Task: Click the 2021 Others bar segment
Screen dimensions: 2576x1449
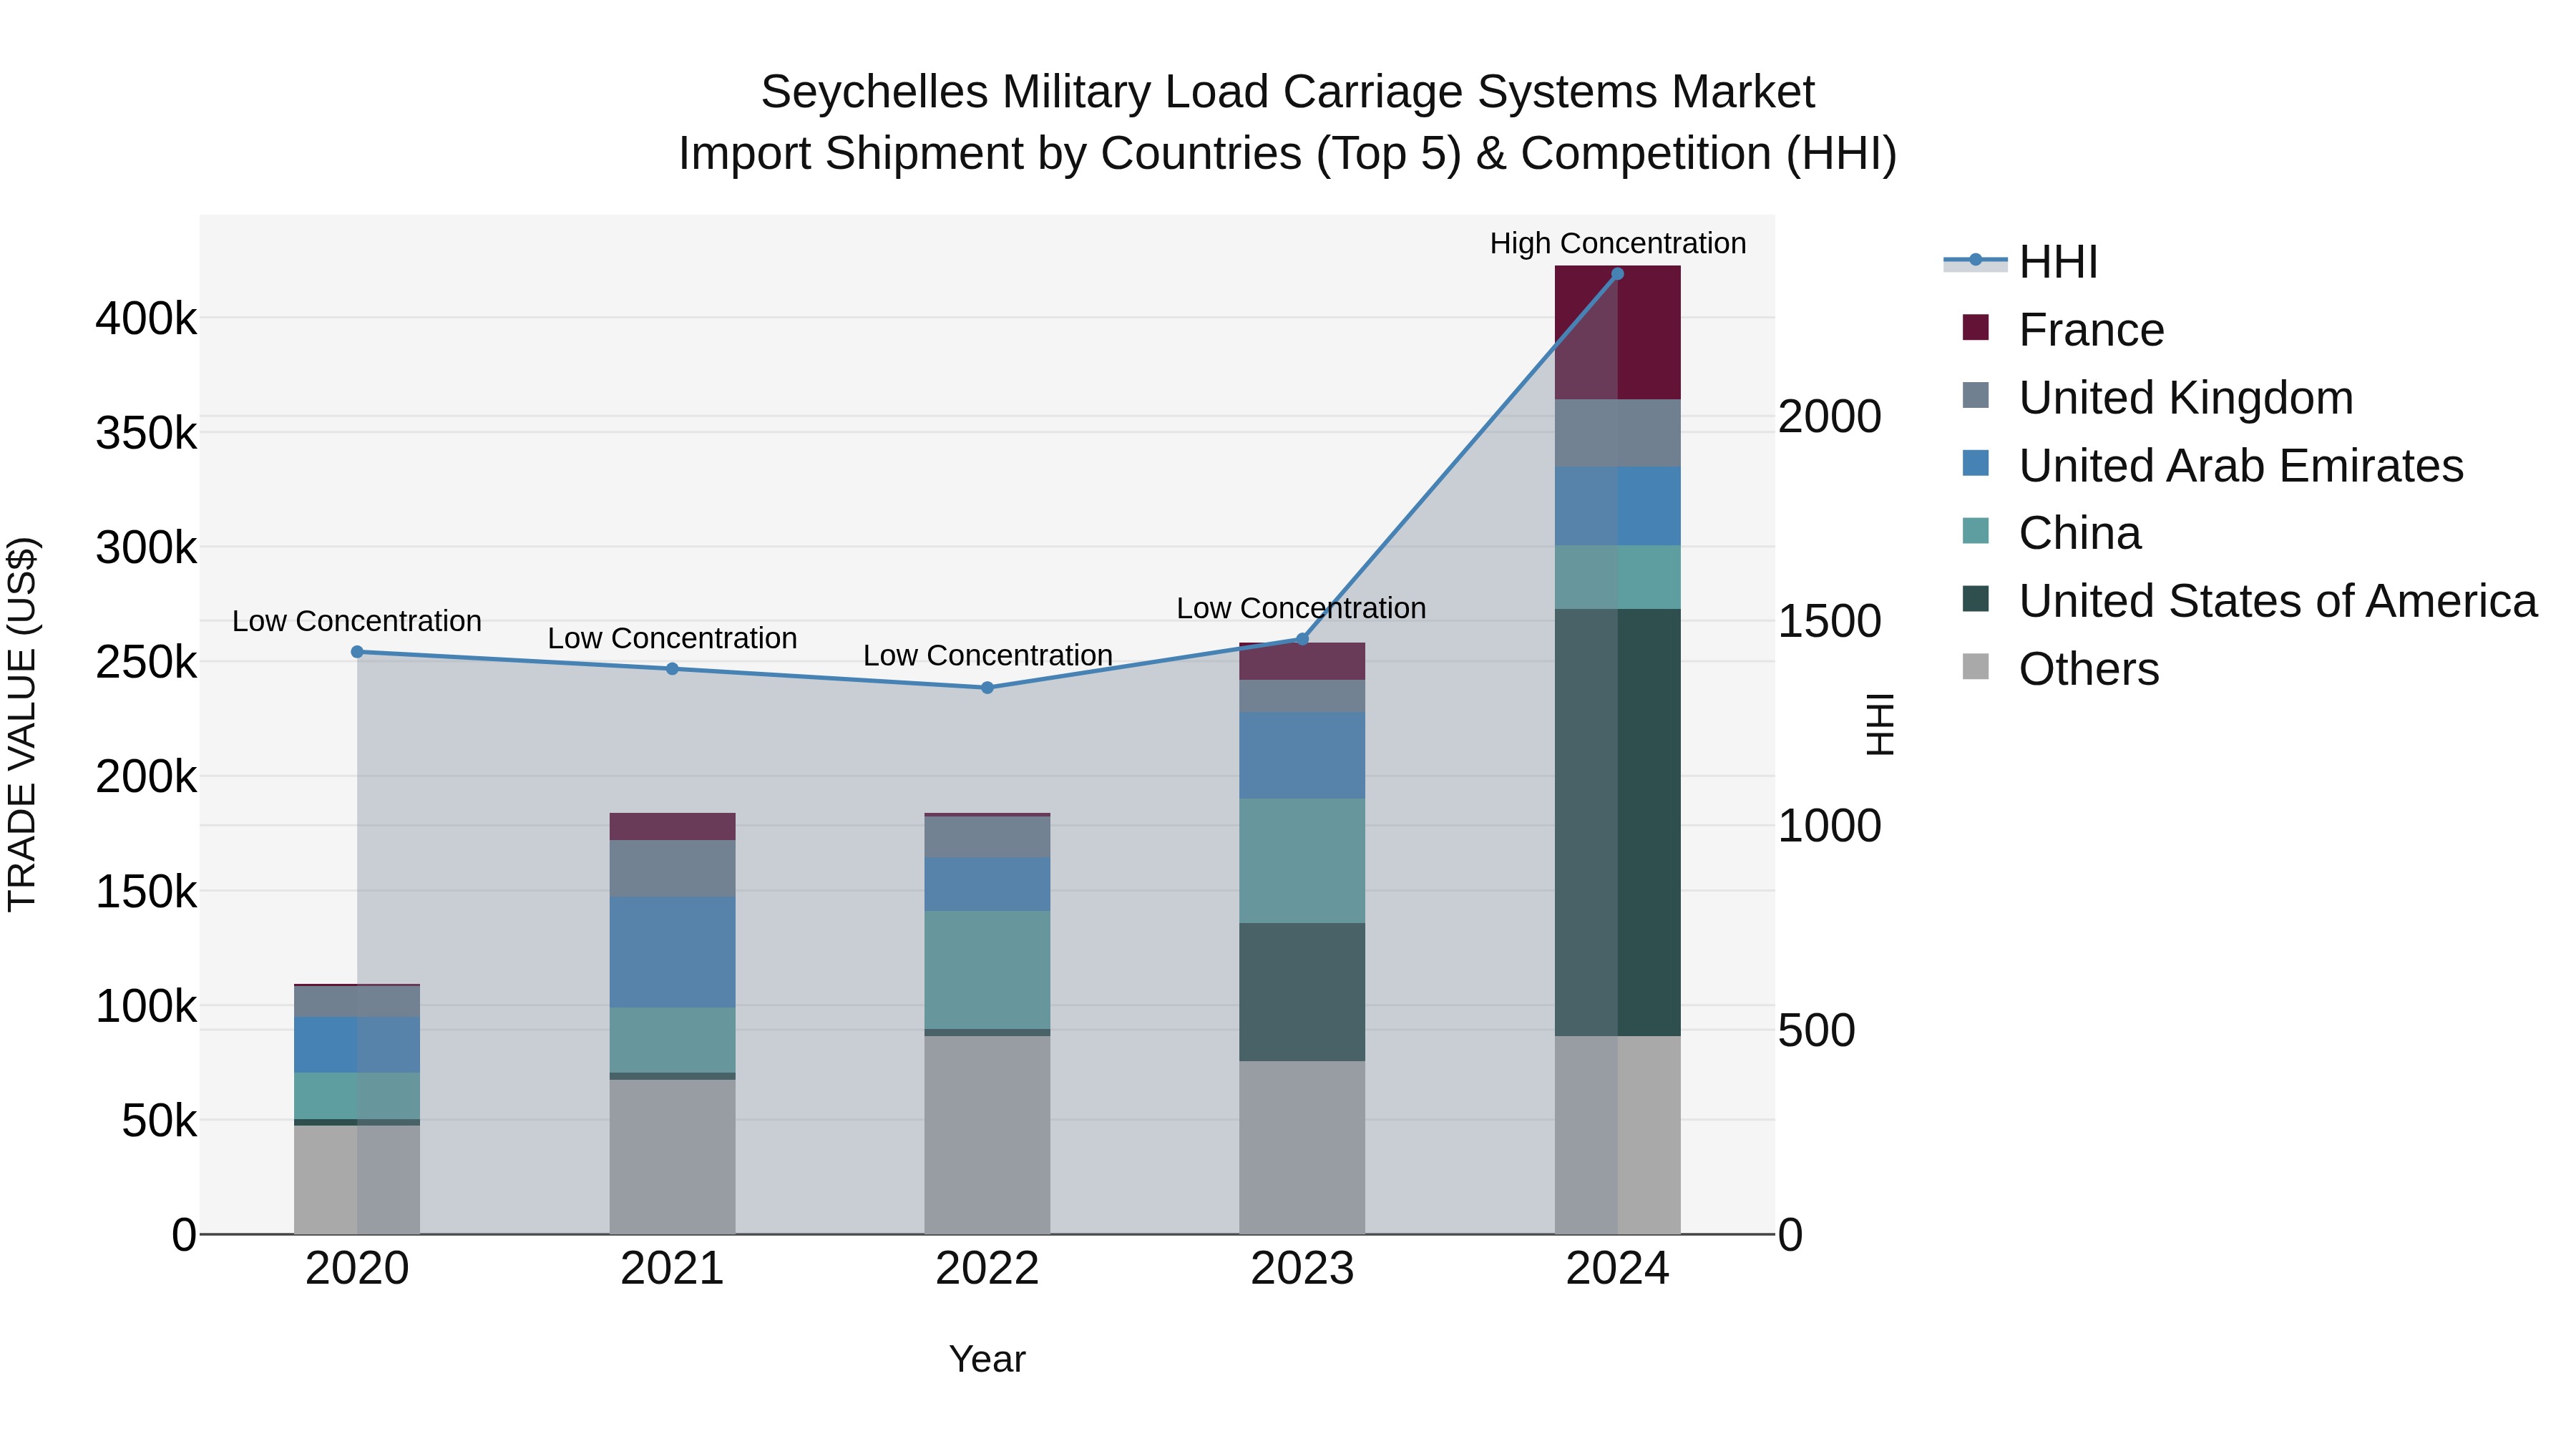Action: point(672,1157)
